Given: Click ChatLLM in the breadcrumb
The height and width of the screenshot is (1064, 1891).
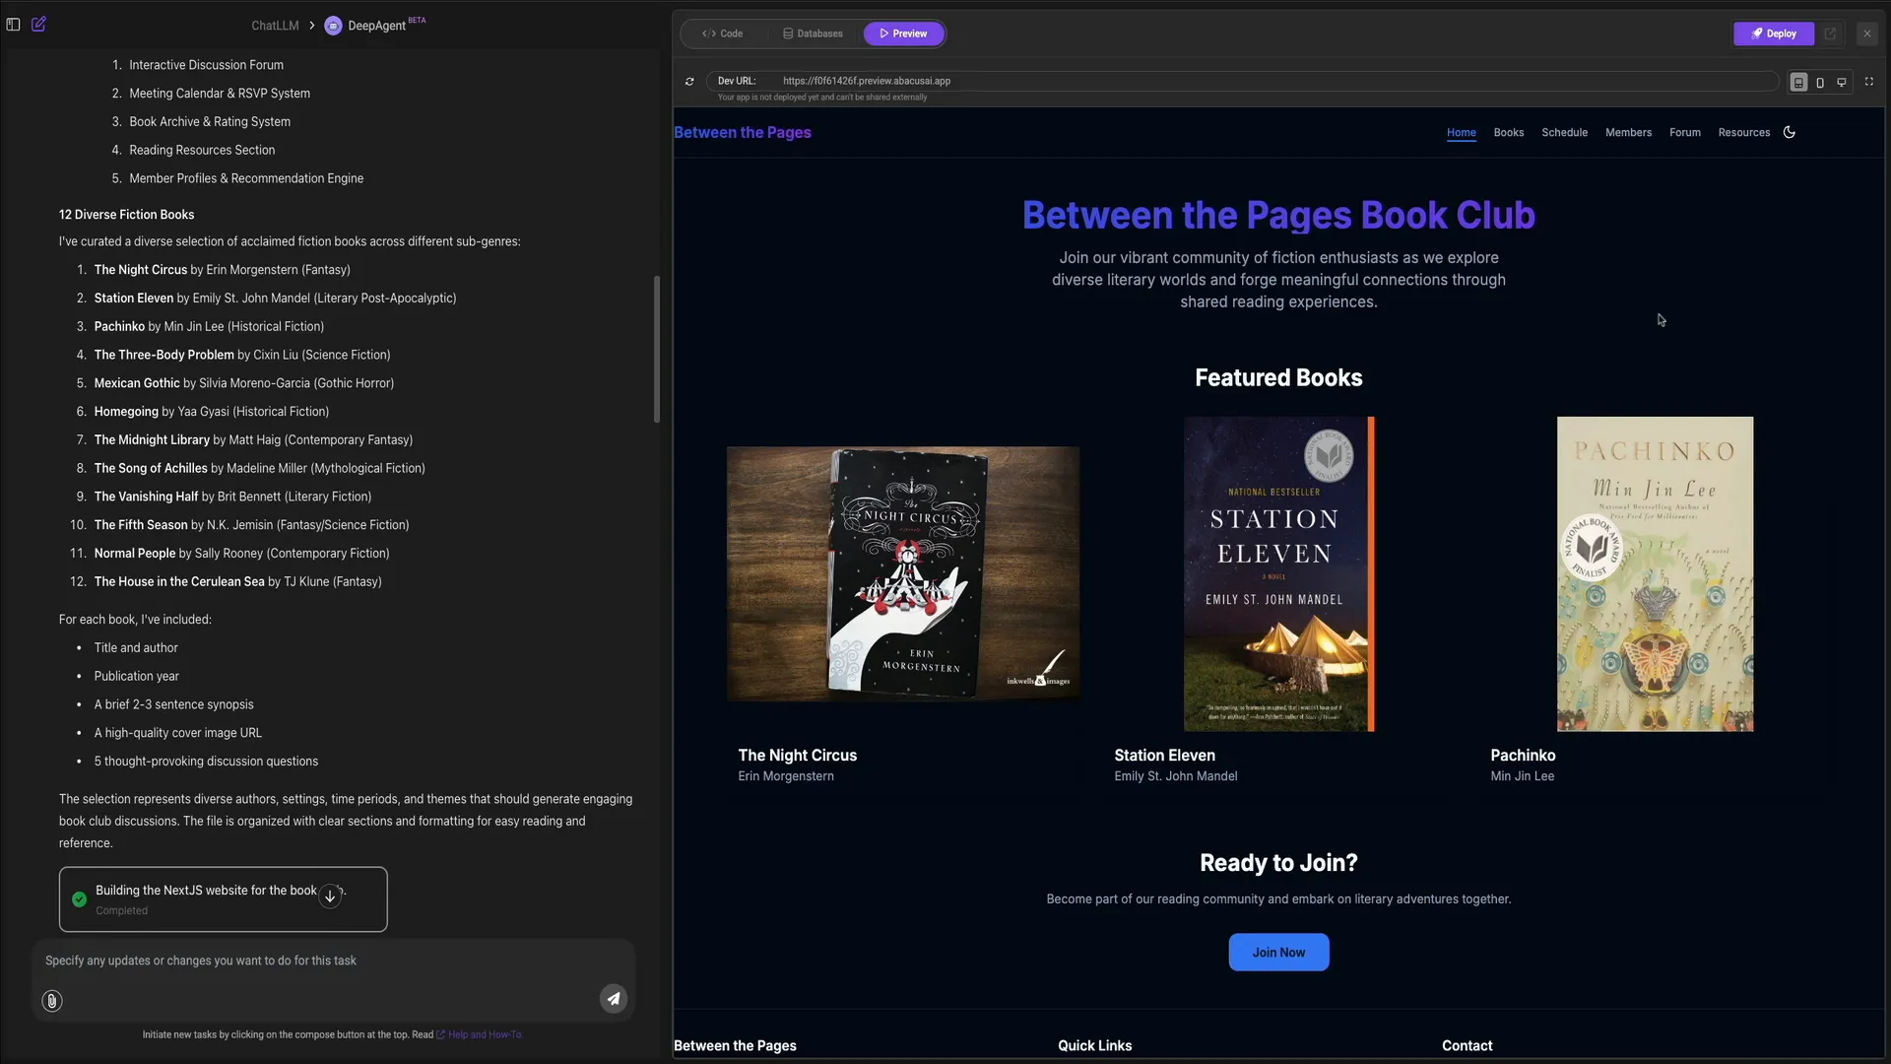Looking at the screenshot, I should (275, 26).
